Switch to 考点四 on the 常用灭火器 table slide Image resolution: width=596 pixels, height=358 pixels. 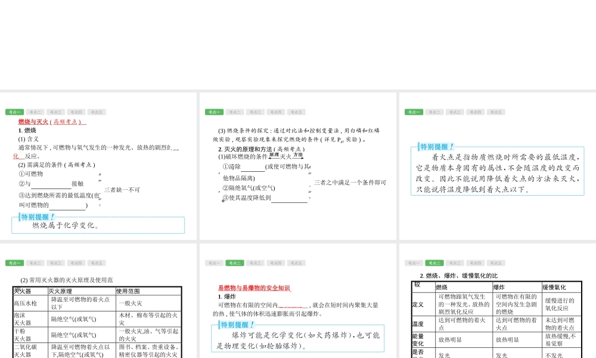point(76,263)
